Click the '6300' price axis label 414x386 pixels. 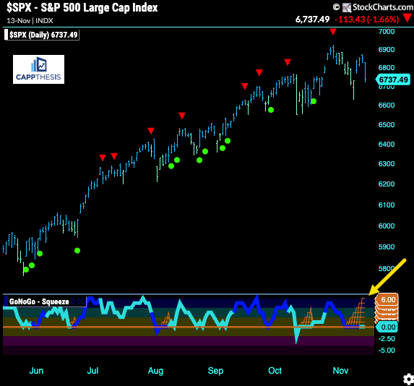pos(387,164)
